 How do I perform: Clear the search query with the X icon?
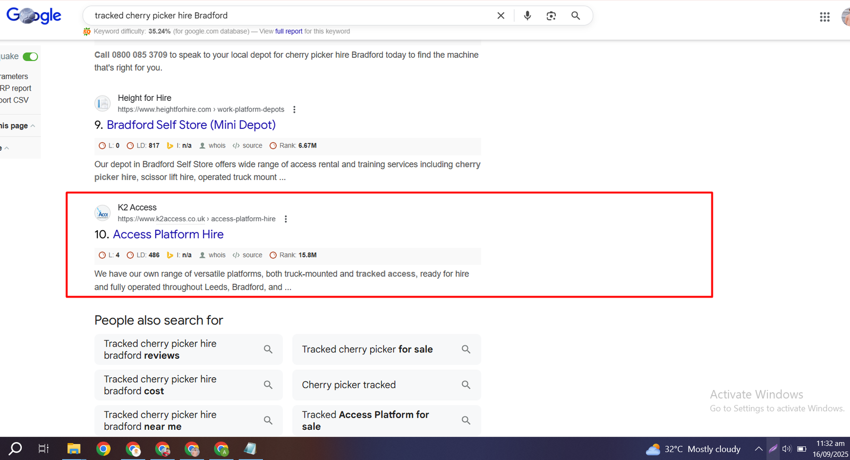point(500,16)
